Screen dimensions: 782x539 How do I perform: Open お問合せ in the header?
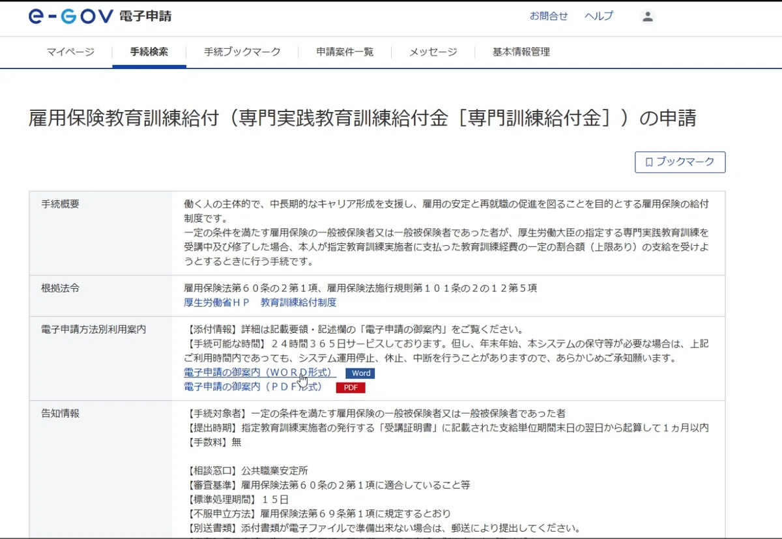pyautogui.click(x=549, y=16)
